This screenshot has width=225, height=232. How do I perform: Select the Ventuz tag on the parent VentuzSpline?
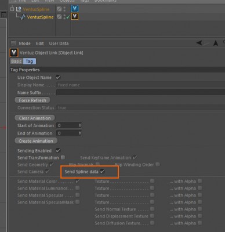75,9
